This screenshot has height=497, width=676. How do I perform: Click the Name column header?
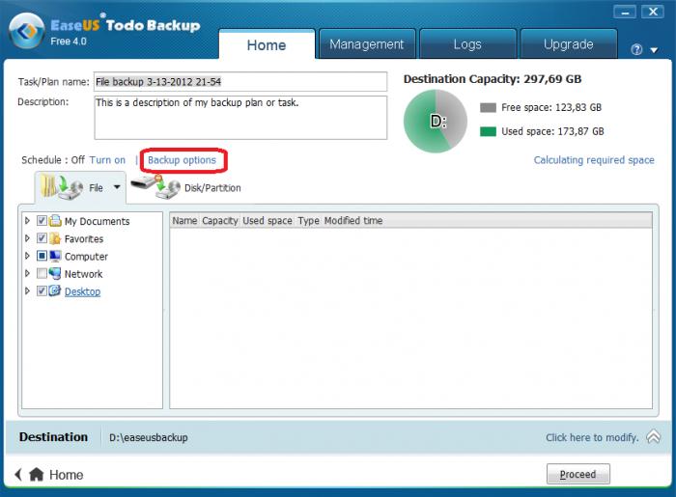pos(184,220)
